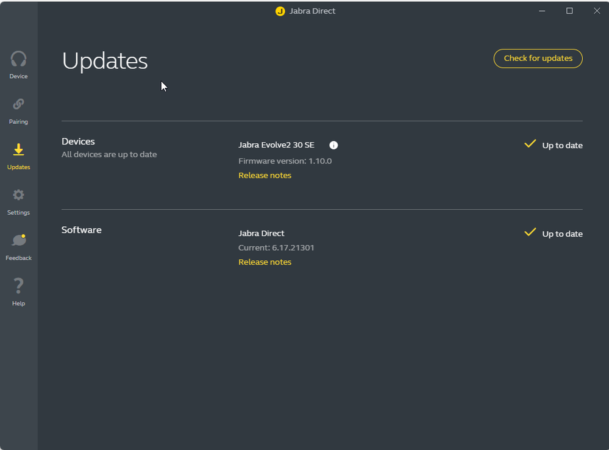Click the Jabra logo in title bar
609x450 pixels.
pos(280,11)
